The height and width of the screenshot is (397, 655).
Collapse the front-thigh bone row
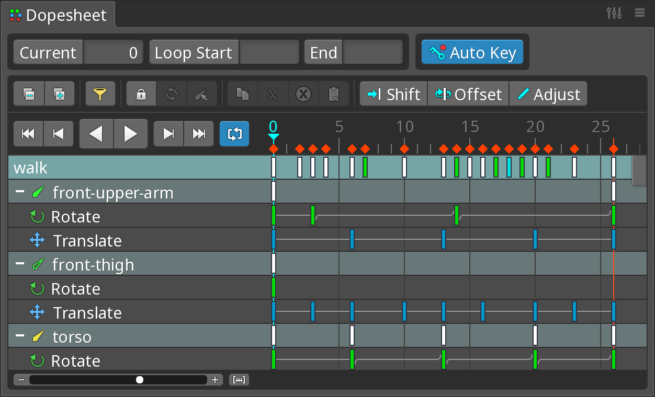20,264
